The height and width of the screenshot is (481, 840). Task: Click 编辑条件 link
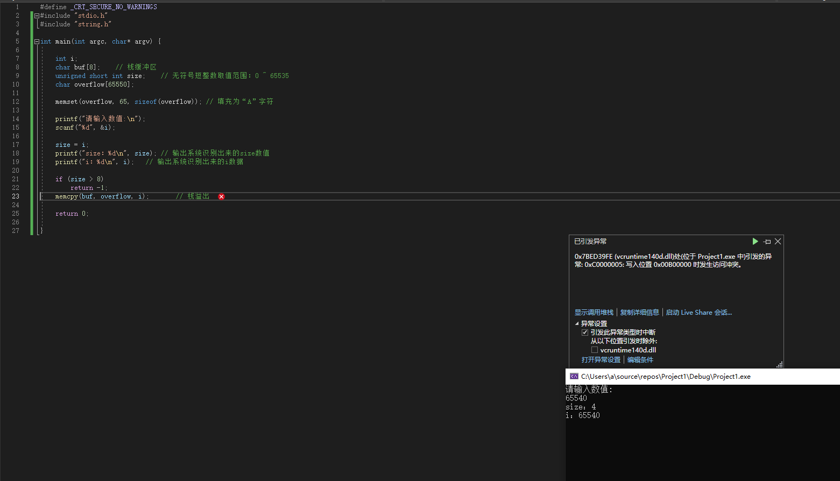tap(640, 360)
